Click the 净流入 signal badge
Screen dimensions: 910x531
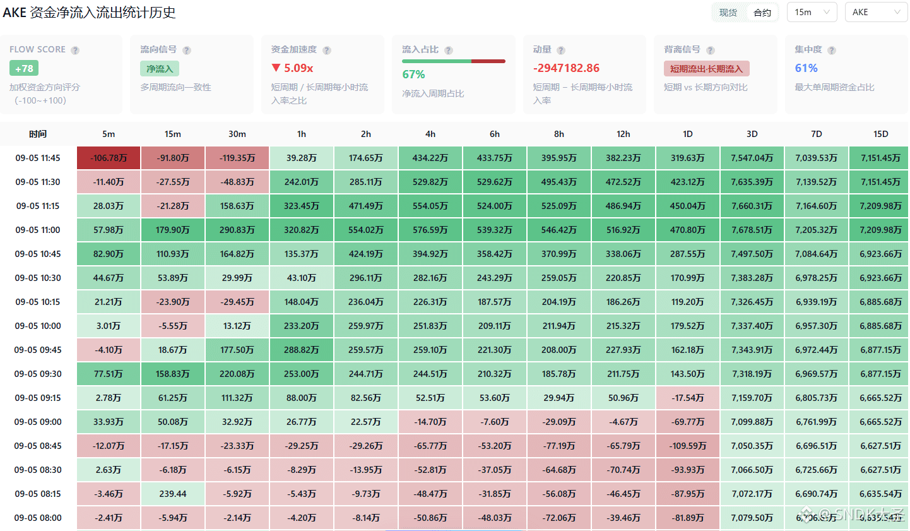[x=160, y=69]
